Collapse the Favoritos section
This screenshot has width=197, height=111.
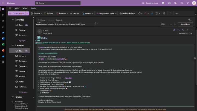(13, 20)
